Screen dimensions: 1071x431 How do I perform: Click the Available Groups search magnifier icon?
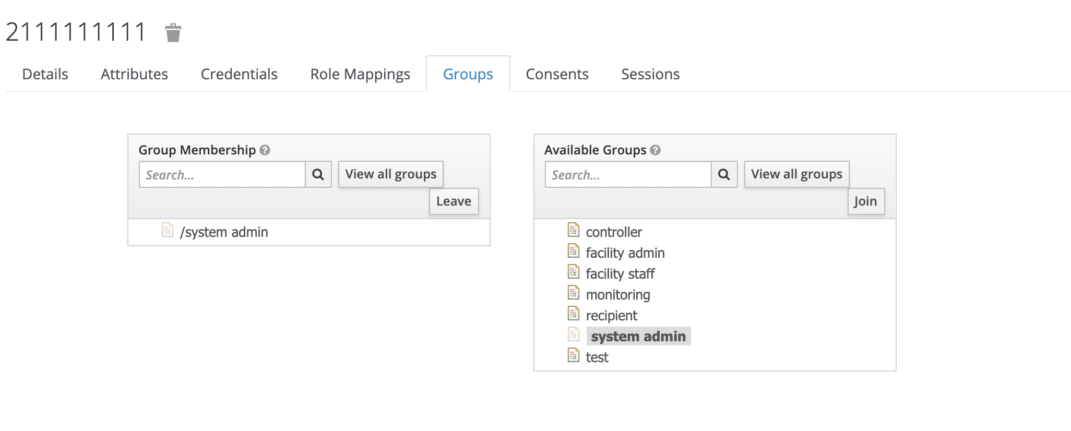[724, 175]
